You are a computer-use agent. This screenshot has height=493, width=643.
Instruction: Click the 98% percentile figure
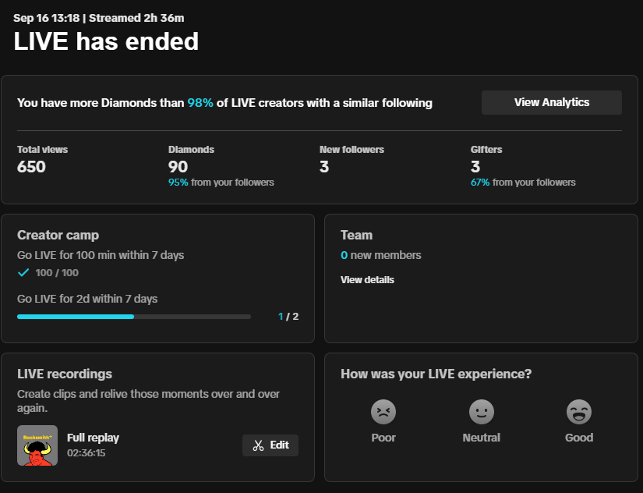click(x=200, y=103)
